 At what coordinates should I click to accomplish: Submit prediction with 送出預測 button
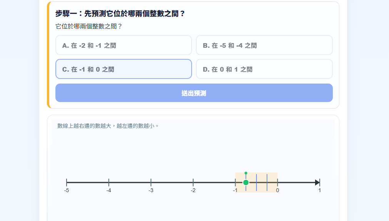pos(194,93)
